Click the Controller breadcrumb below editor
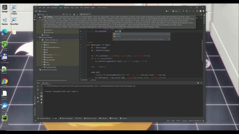Image resolution: width=239 pixels, height=134 pixels. [x=84, y=80]
